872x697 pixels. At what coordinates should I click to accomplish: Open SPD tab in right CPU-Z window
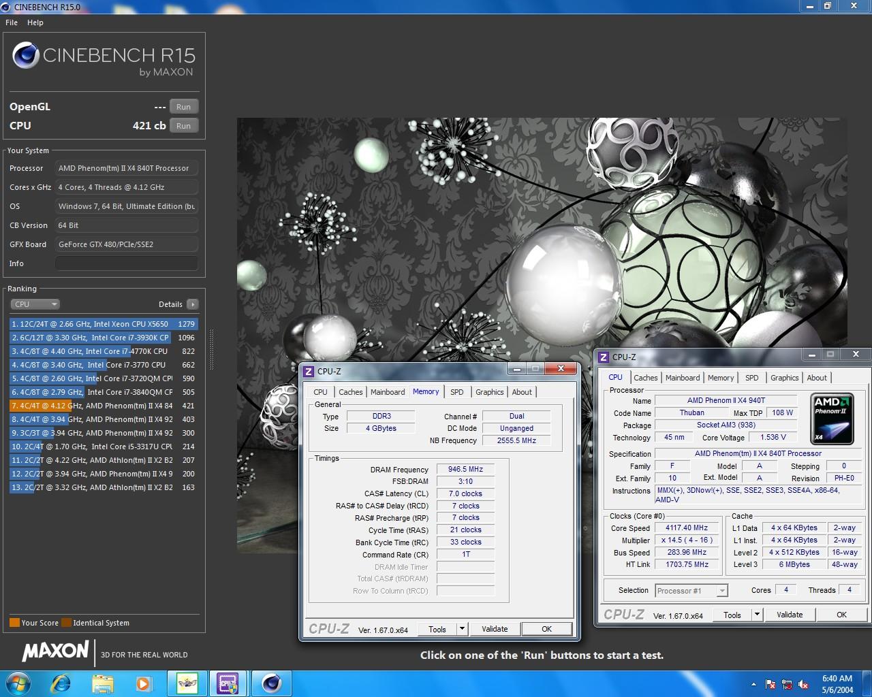point(752,378)
